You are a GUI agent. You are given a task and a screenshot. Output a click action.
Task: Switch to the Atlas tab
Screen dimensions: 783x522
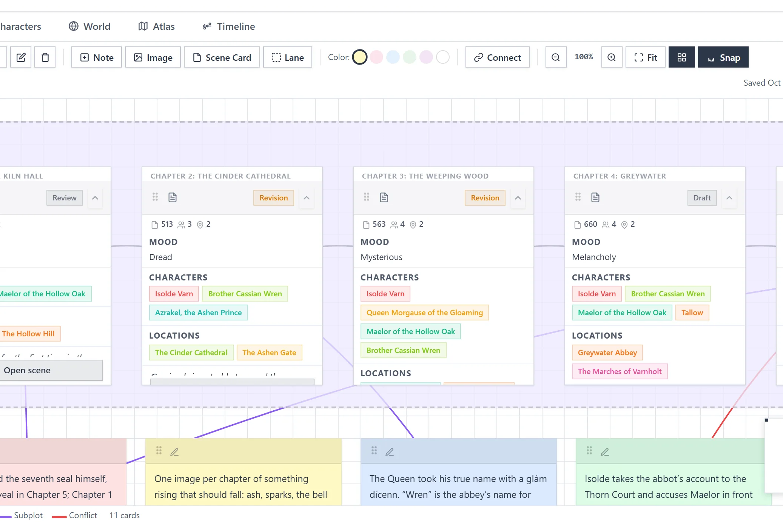pyautogui.click(x=156, y=26)
